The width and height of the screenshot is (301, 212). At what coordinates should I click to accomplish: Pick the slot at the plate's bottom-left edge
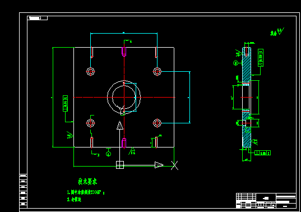92,142
